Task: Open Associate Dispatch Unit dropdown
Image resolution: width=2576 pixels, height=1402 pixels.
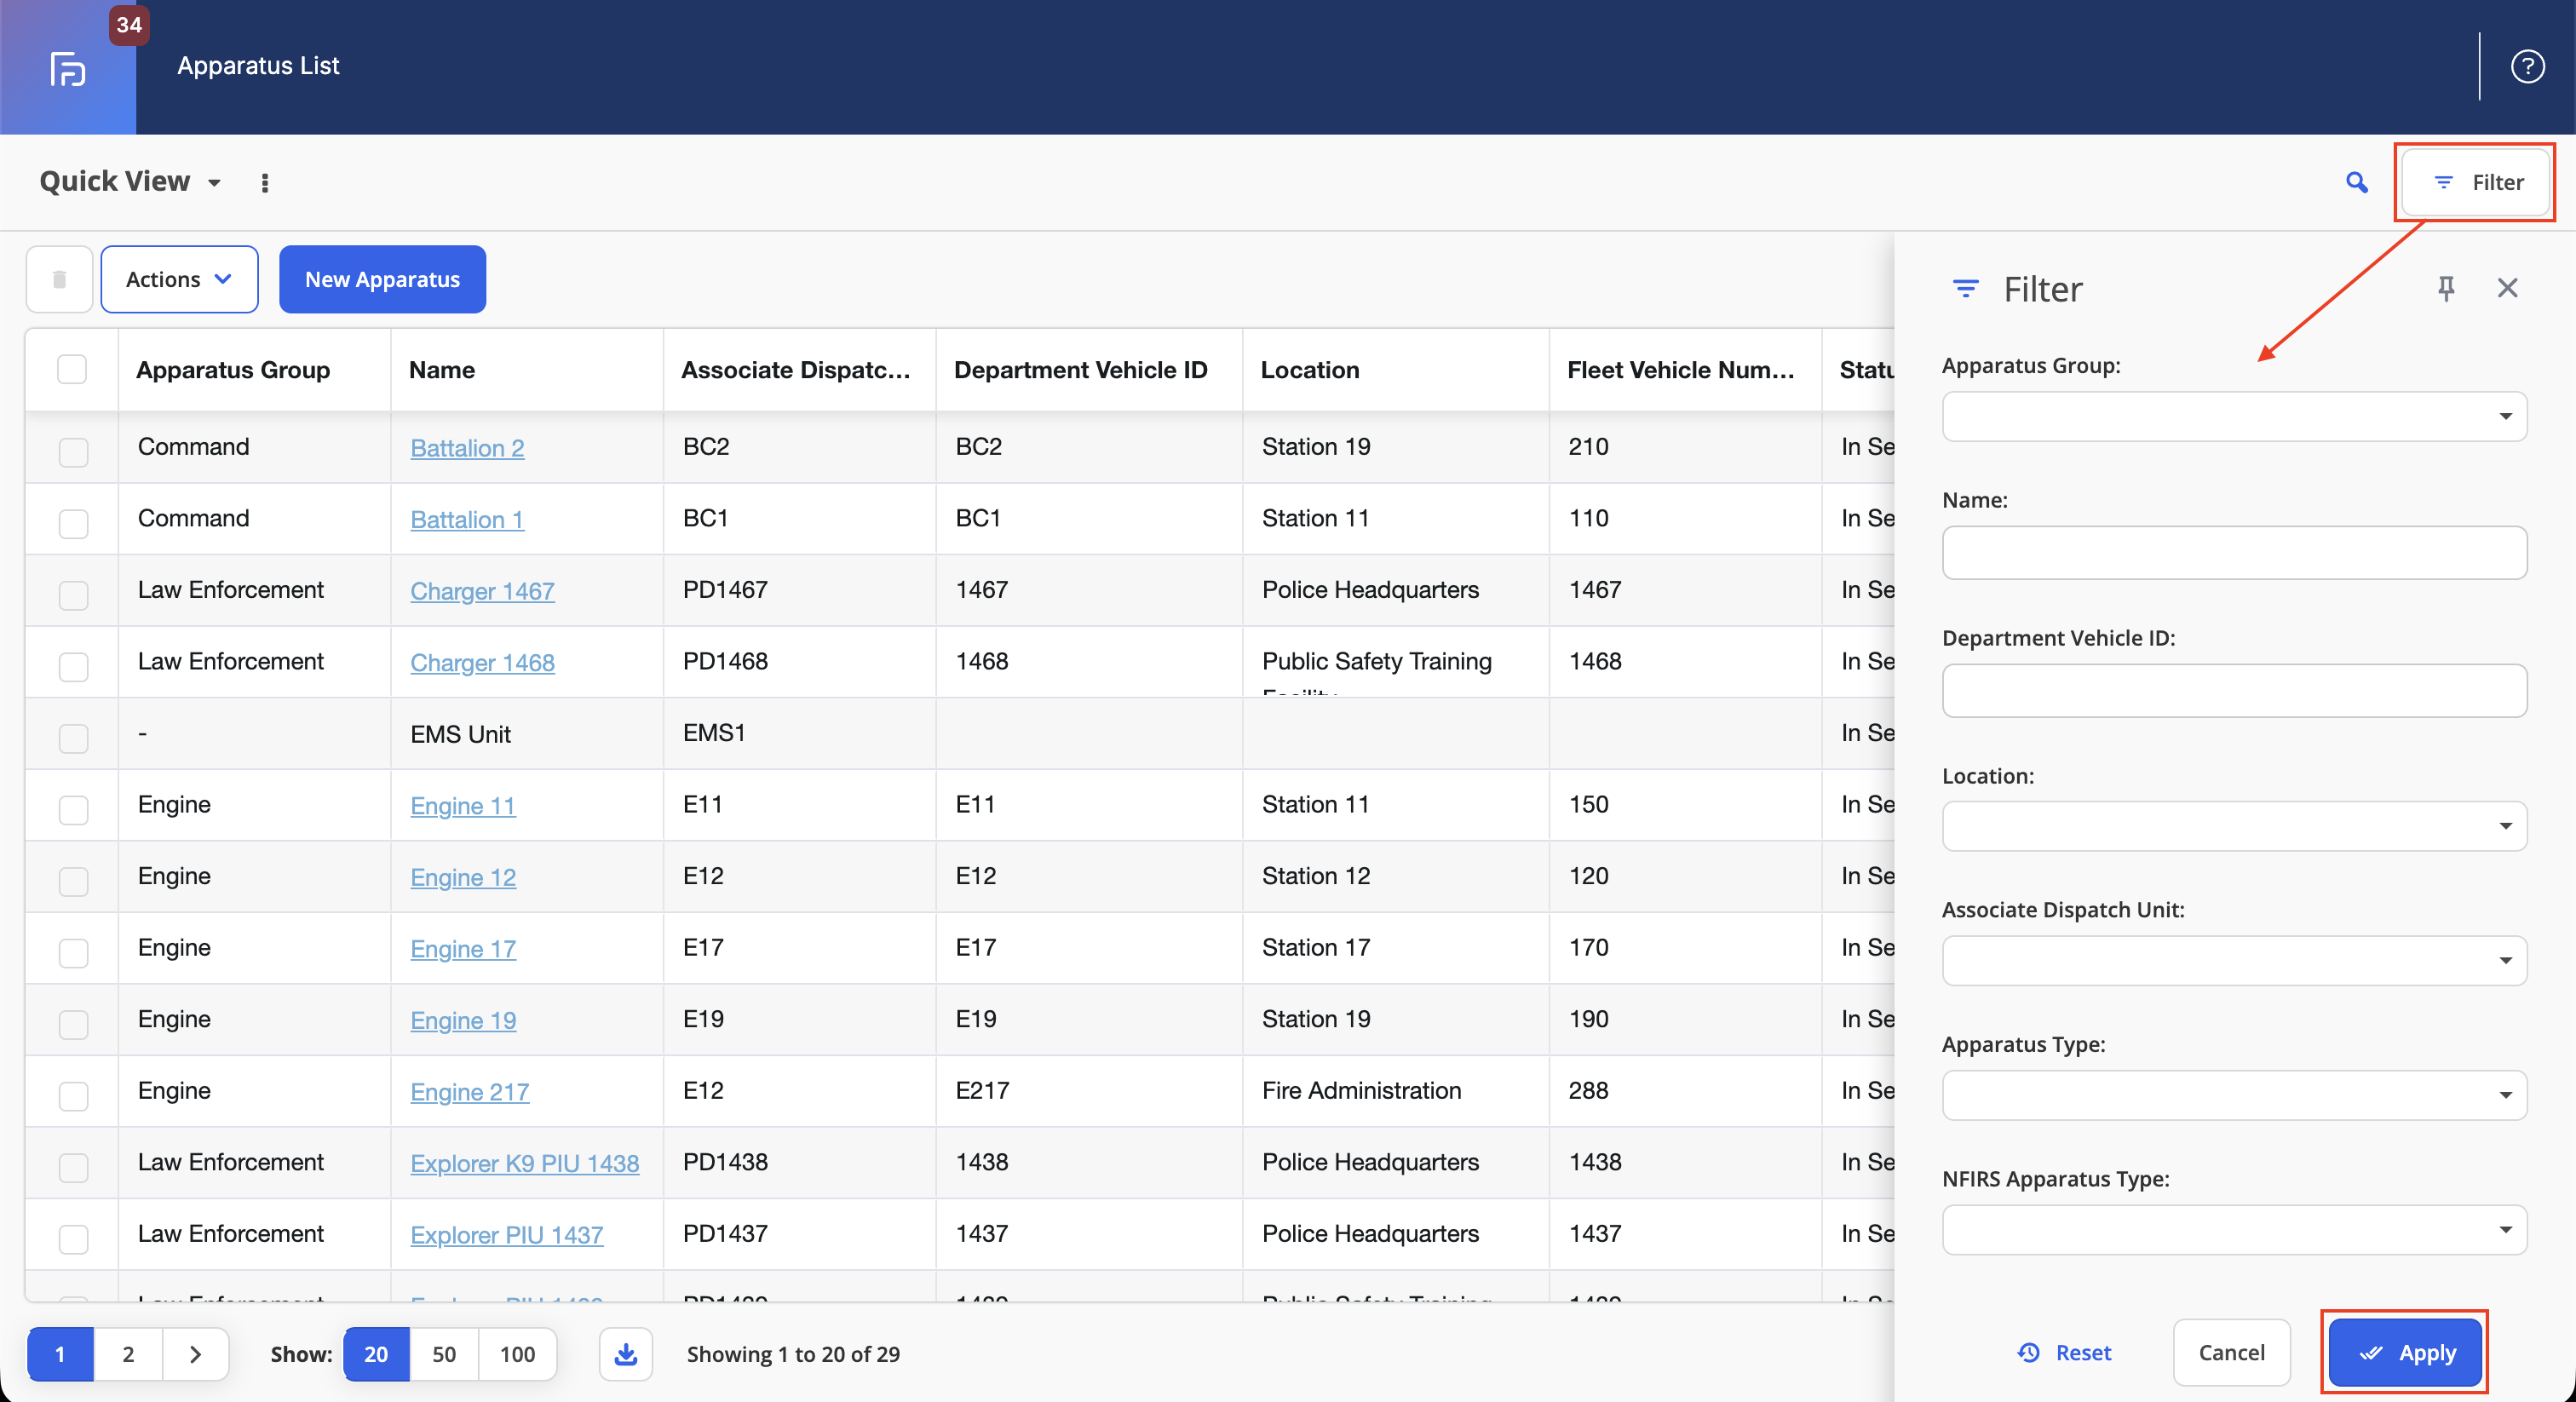Action: [2234, 961]
